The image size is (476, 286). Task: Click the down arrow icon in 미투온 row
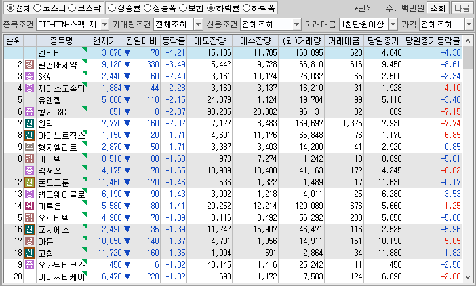[127, 206]
